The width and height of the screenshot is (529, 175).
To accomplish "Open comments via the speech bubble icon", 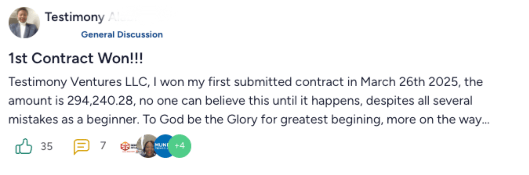I will coord(81,146).
